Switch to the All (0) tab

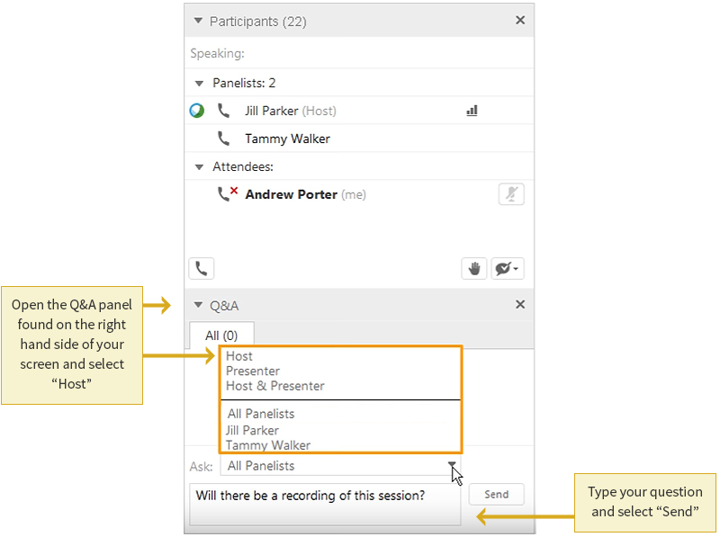[x=221, y=336]
